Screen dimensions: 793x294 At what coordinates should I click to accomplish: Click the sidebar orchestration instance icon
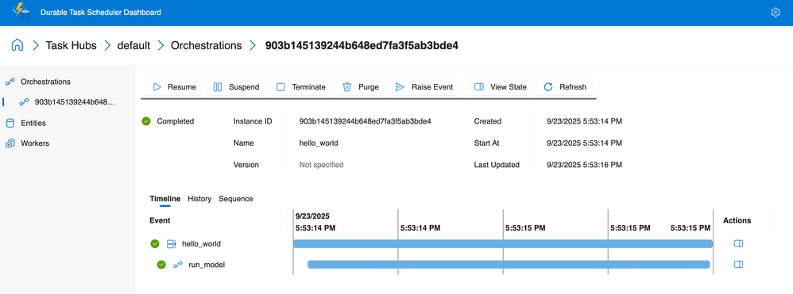click(24, 102)
